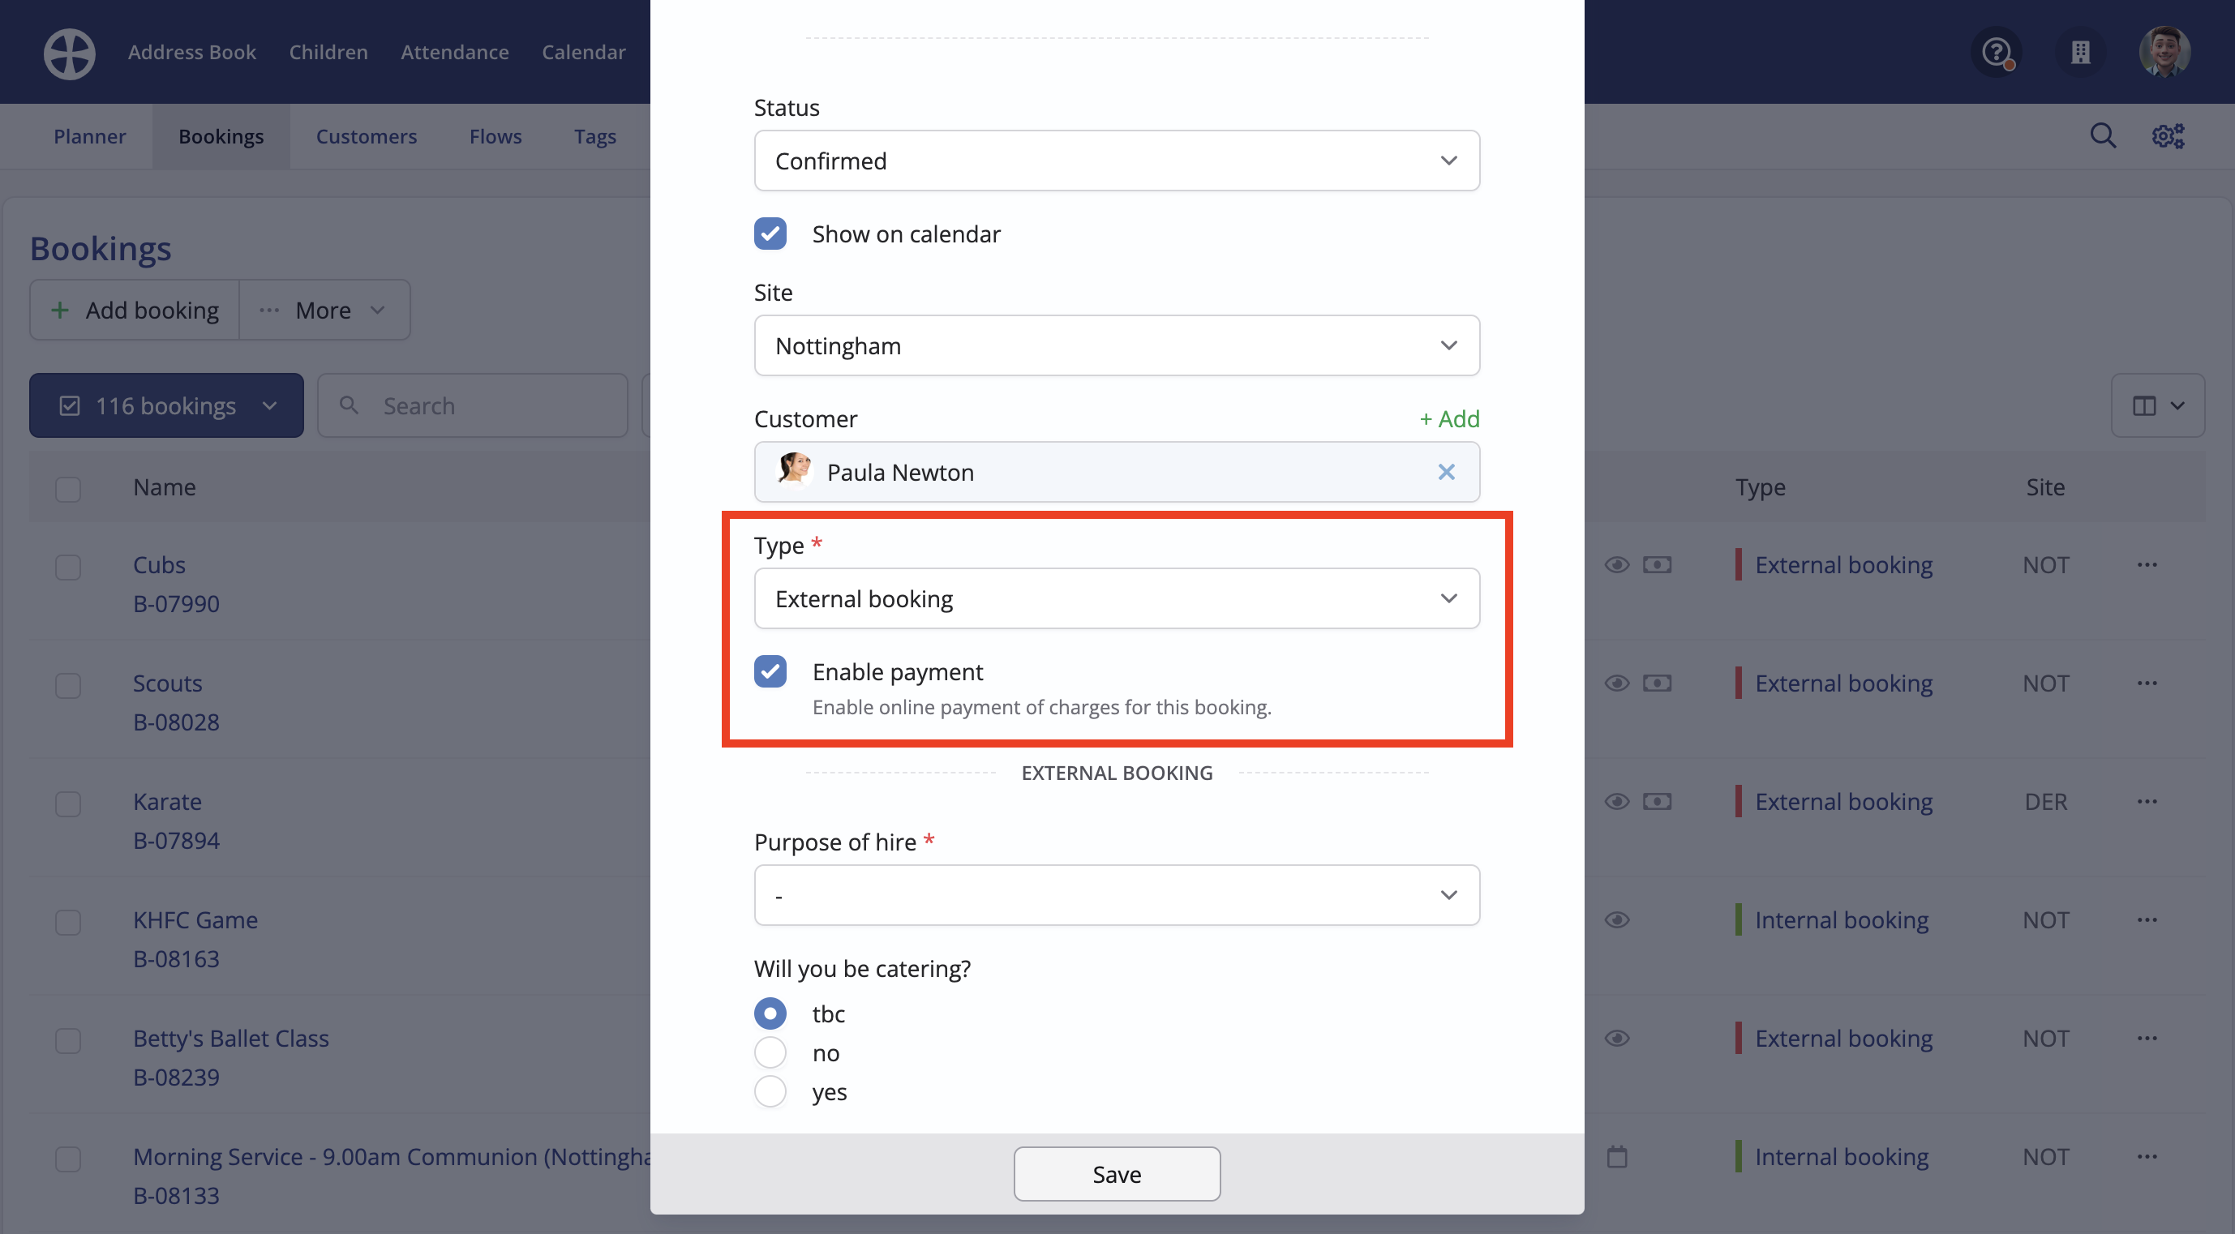Open the column layout chooser icon
2235x1234 pixels.
[2157, 405]
